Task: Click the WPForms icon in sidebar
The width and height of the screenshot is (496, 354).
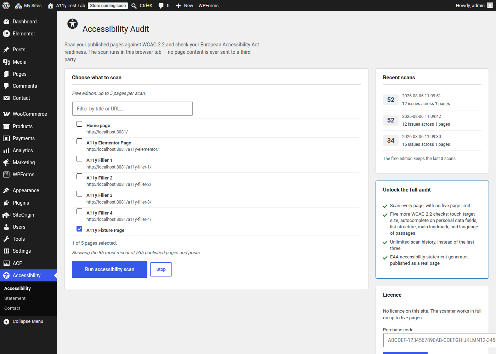Action: pyautogui.click(x=6, y=175)
